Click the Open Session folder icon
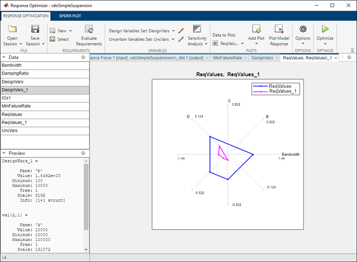The width and height of the screenshot is (357, 262). [x=12, y=29]
